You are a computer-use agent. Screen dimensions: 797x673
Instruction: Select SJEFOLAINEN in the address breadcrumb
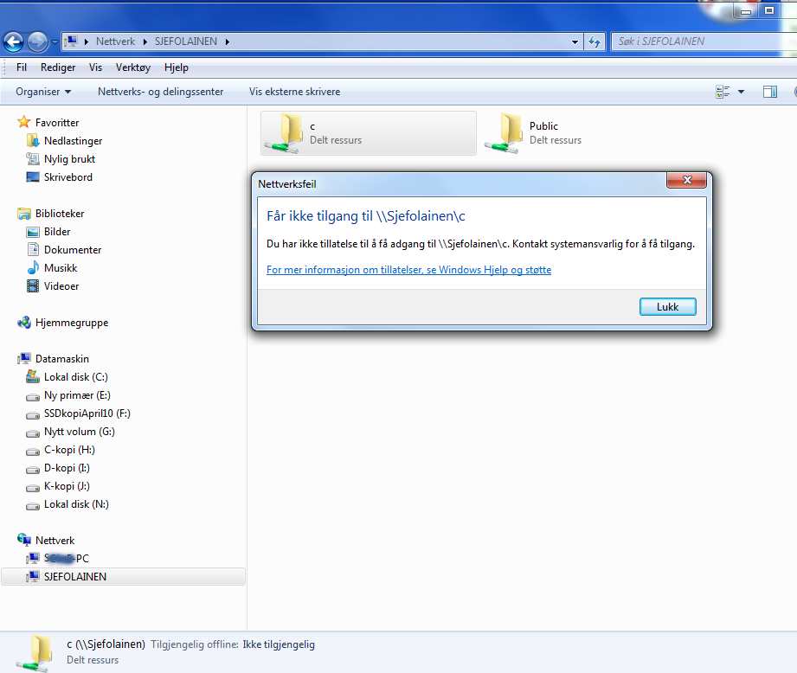[185, 42]
